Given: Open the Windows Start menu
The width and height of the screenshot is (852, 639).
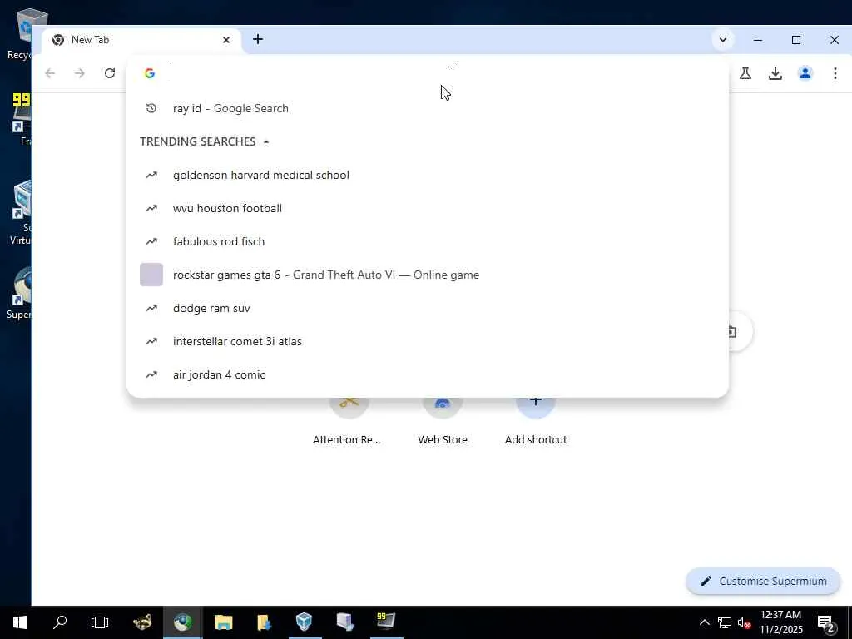Looking at the screenshot, I should click(20, 622).
